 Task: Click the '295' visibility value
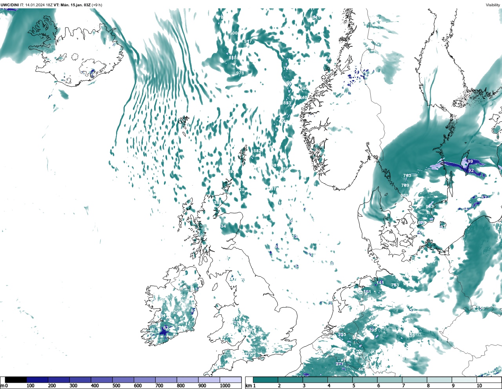373,330
